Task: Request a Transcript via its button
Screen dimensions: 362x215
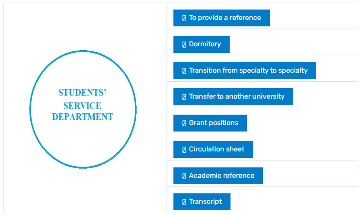Action: 205,202
